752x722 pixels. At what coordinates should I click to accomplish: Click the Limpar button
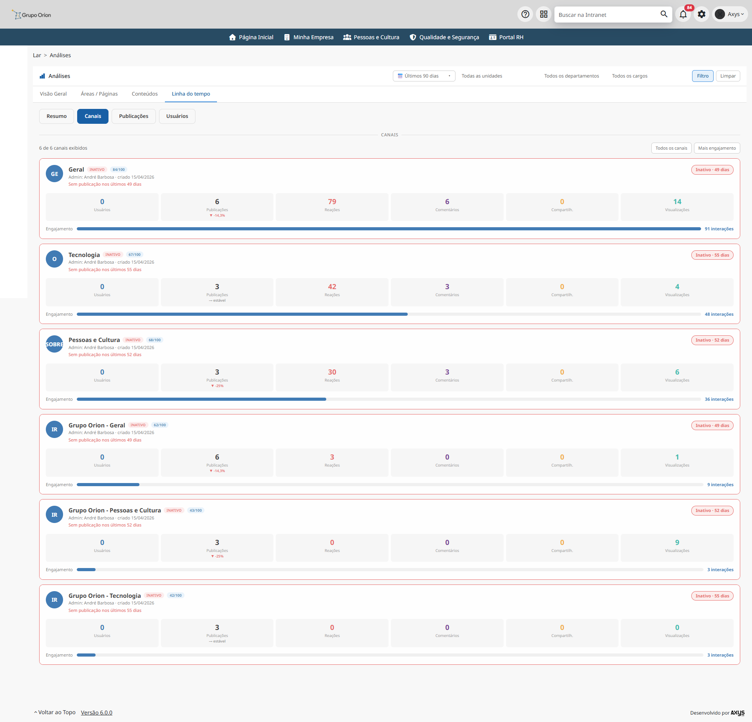[728, 76]
